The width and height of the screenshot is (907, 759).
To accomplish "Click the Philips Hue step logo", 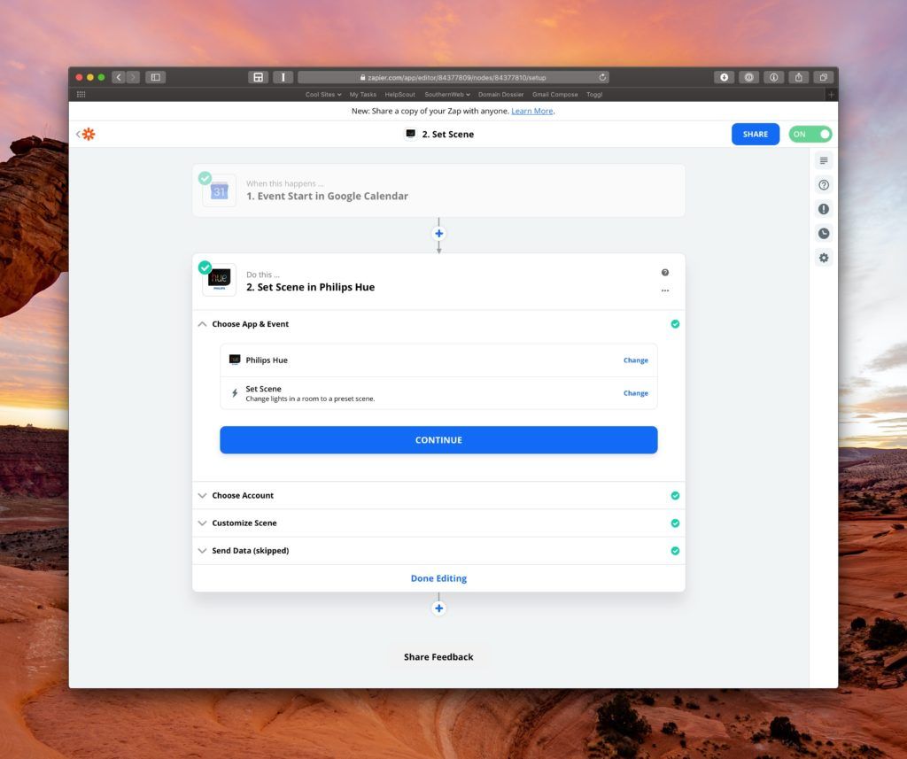I will (x=219, y=280).
